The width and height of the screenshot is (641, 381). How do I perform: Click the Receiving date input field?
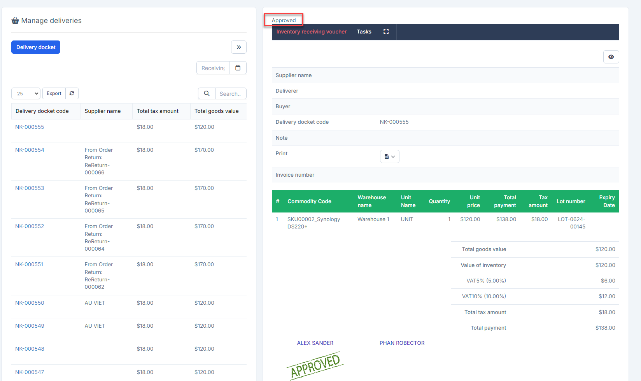213,68
